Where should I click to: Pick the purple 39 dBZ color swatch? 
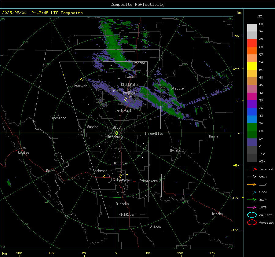(x=252, y=104)
